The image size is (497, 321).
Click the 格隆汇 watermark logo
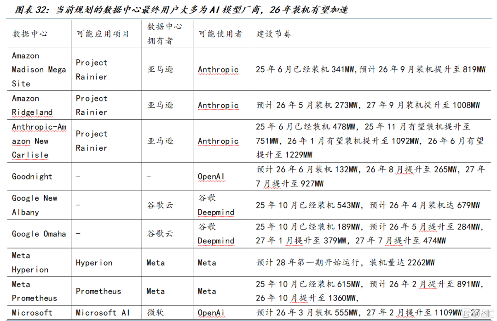[478, 313]
